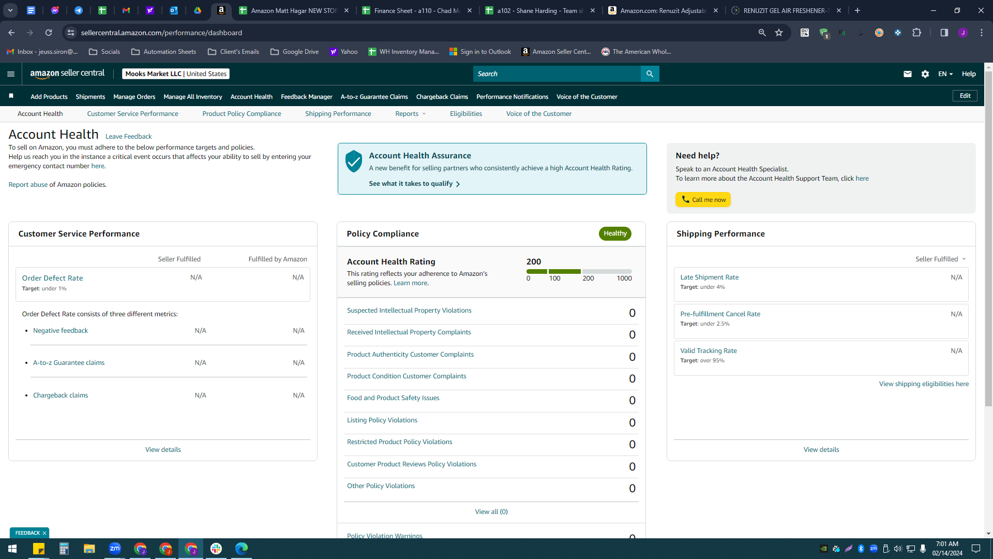
Task: Open Calculator from the taskbar
Action: [x=64, y=549]
